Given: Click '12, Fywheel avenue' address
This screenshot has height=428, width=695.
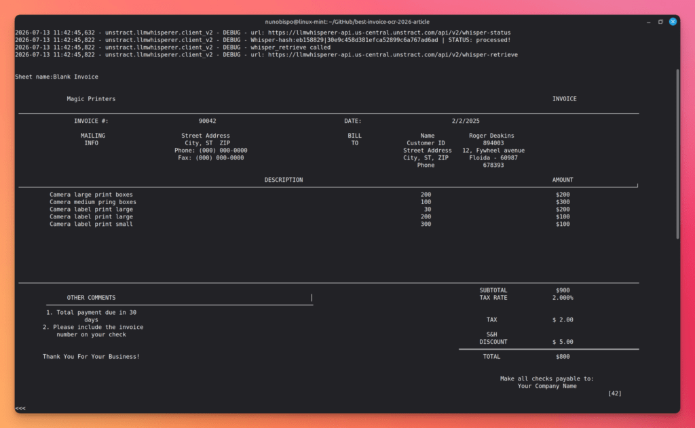Looking at the screenshot, I should [x=493, y=151].
